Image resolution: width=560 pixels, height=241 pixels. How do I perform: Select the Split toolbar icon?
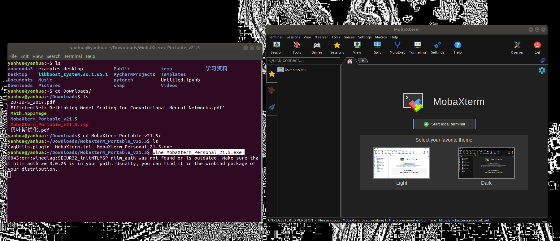coord(377,48)
